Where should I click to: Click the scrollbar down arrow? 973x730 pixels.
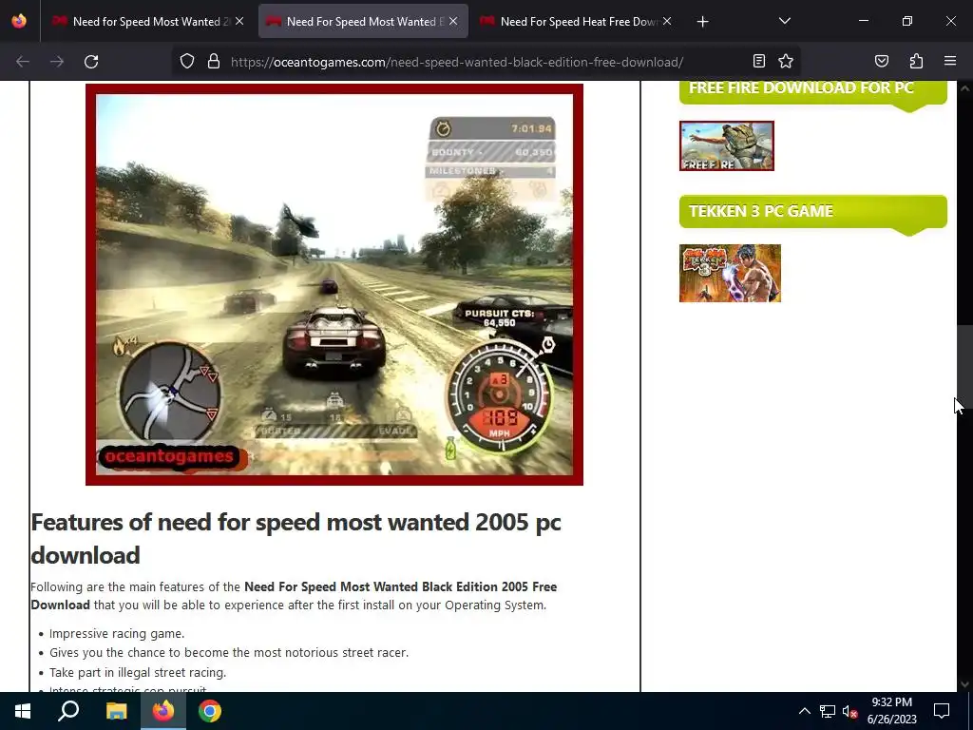click(964, 683)
